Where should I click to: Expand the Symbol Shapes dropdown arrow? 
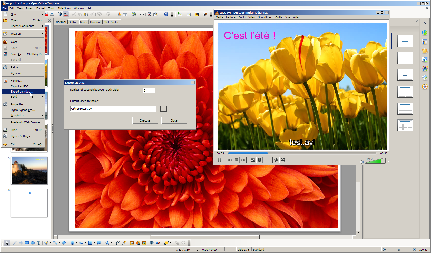pos(77,243)
